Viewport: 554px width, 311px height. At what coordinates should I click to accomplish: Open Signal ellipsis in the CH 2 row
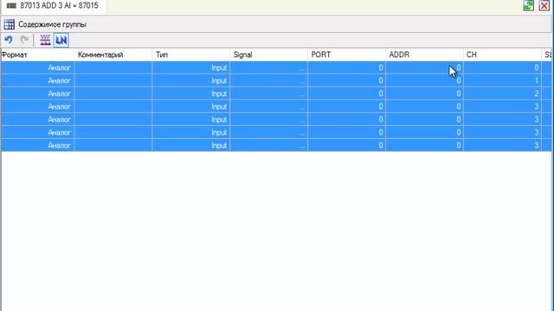click(x=301, y=95)
